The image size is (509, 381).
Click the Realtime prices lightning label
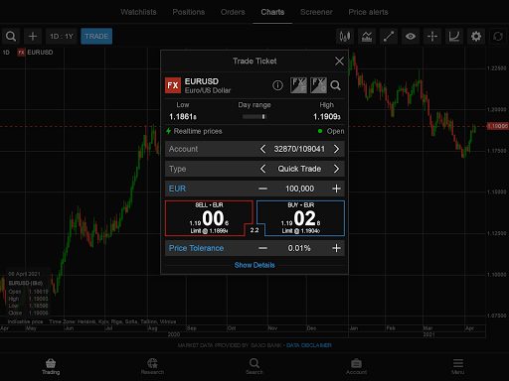coord(194,131)
